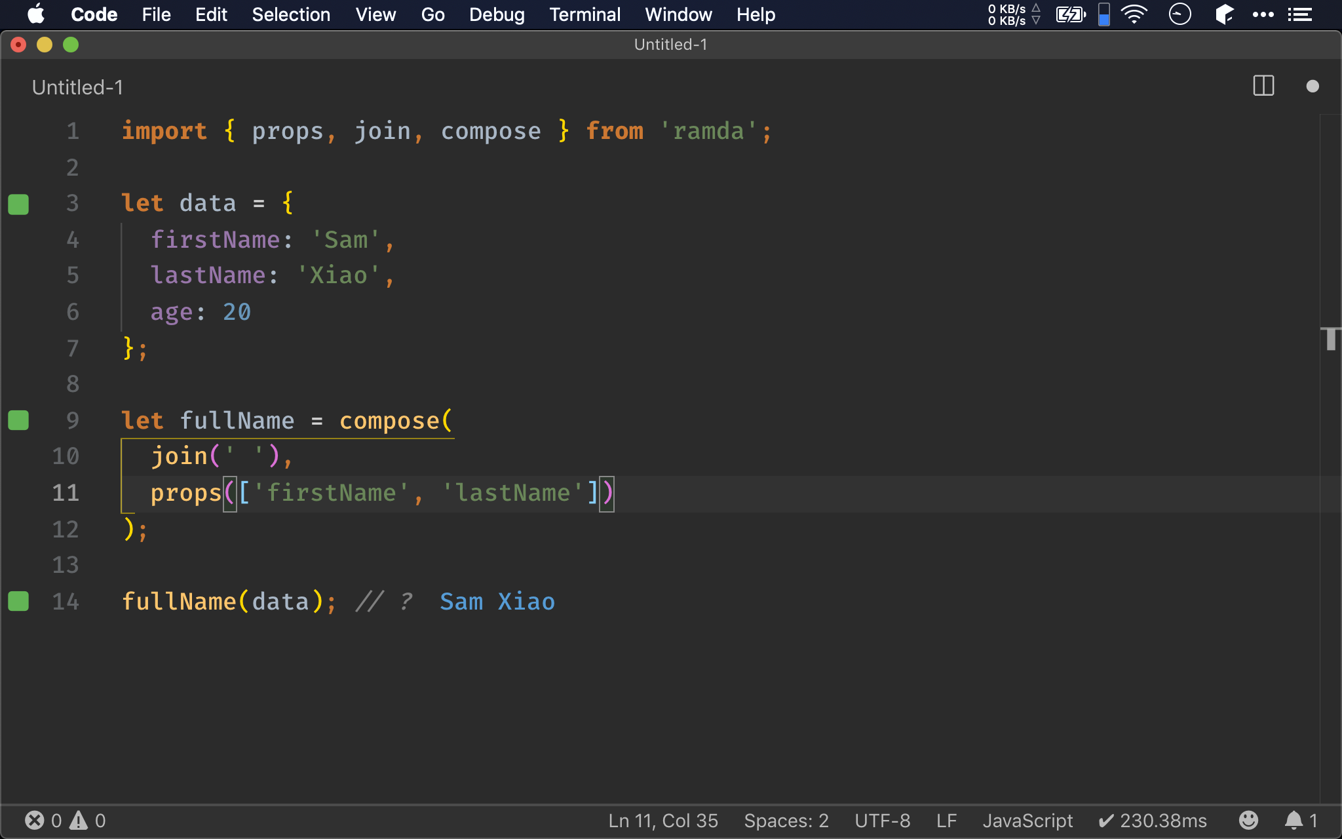
Task: Click the 'ramda' string on line 1
Action: tap(708, 131)
